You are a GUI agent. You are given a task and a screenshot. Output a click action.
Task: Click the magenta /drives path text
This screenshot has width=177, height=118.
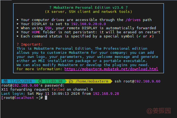133,20
